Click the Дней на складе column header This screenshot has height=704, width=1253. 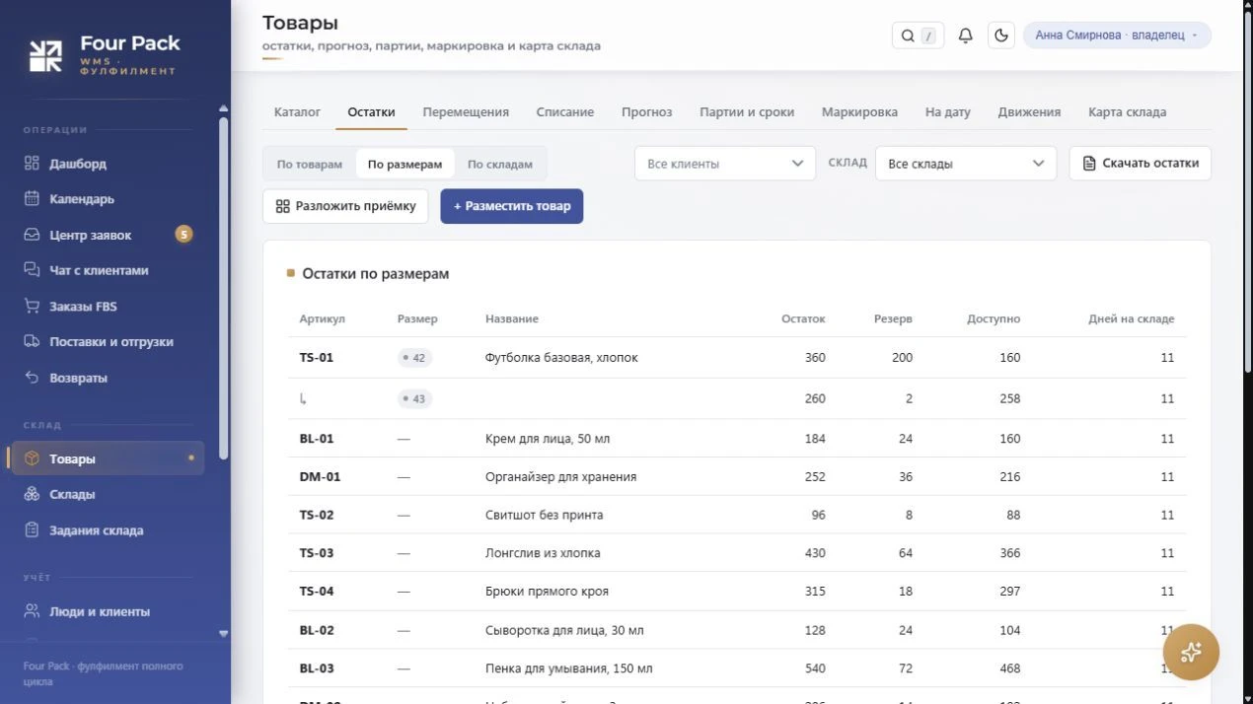(x=1132, y=319)
